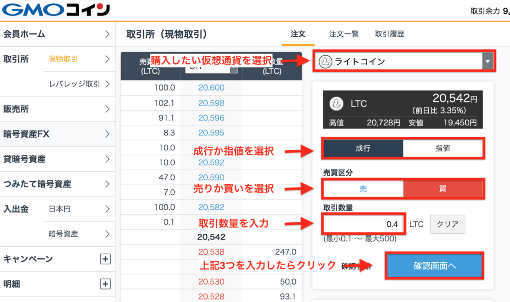Image resolution: width=510 pixels, height=302 pixels.
Task: Click the current price 20,542 in the order book
Action: click(x=211, y=237)
